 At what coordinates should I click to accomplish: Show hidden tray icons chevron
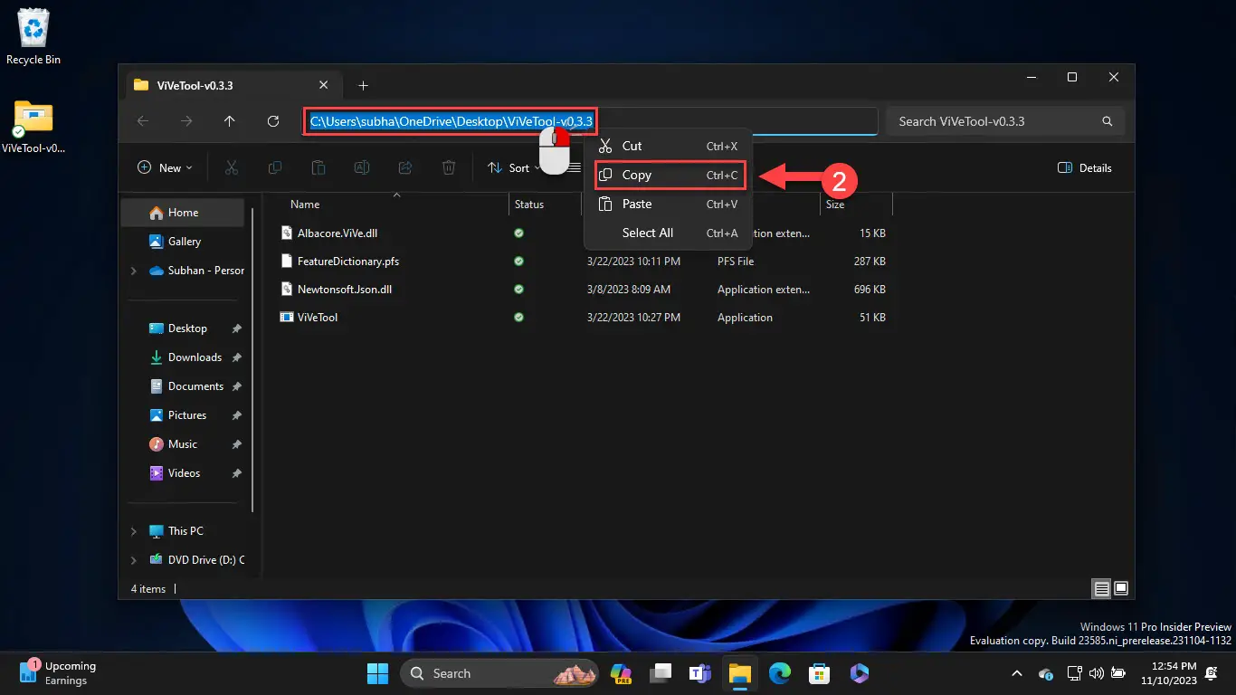(x=1017, y=673)
